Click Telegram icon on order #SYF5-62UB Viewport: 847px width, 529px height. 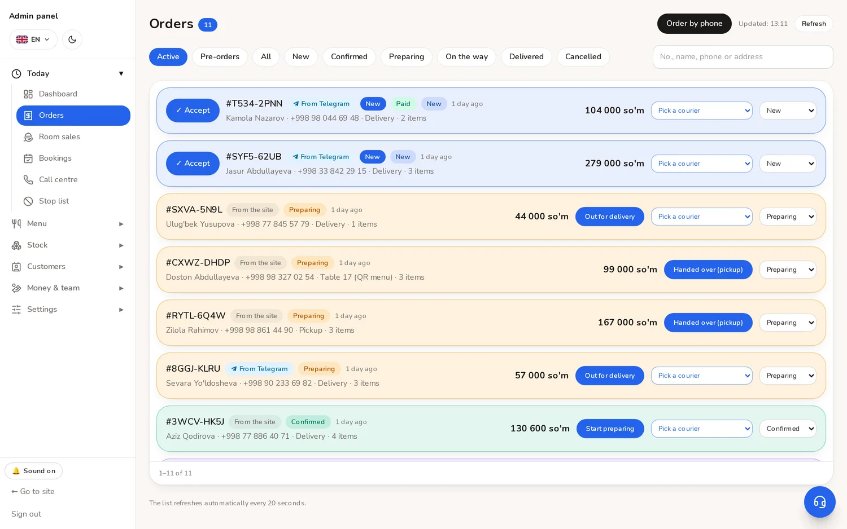[295, 157]
